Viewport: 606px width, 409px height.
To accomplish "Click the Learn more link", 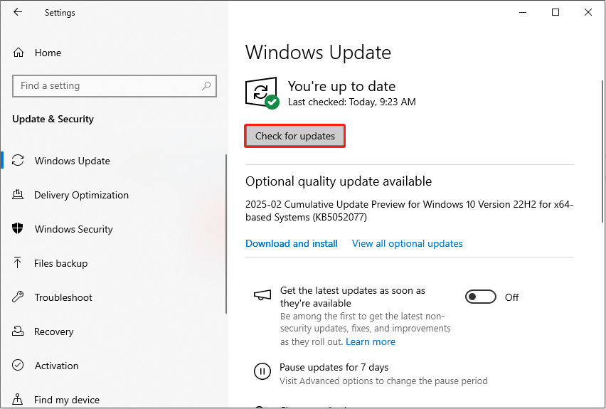I will click(371, 341).
